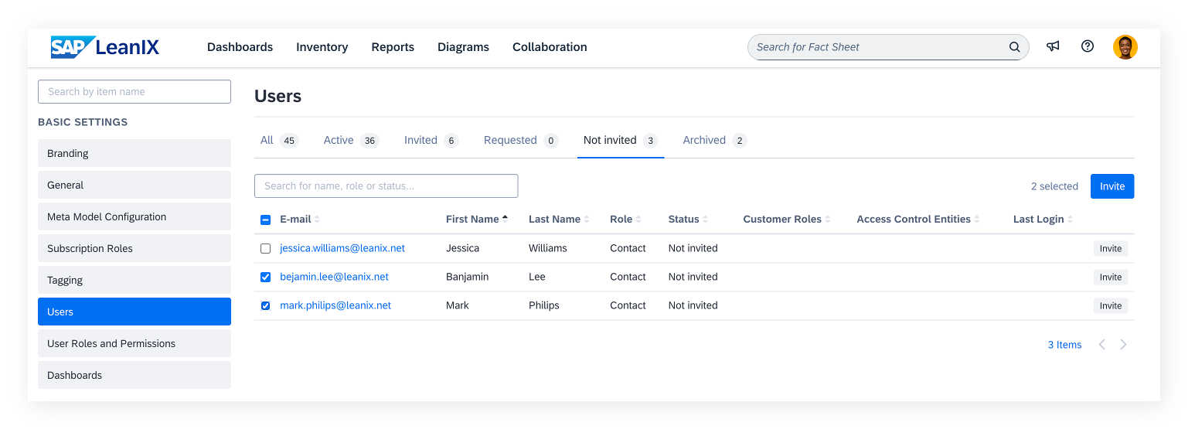Click the SAP LeanIX logo
1195x436 pixels.
(x=105, y=47)
